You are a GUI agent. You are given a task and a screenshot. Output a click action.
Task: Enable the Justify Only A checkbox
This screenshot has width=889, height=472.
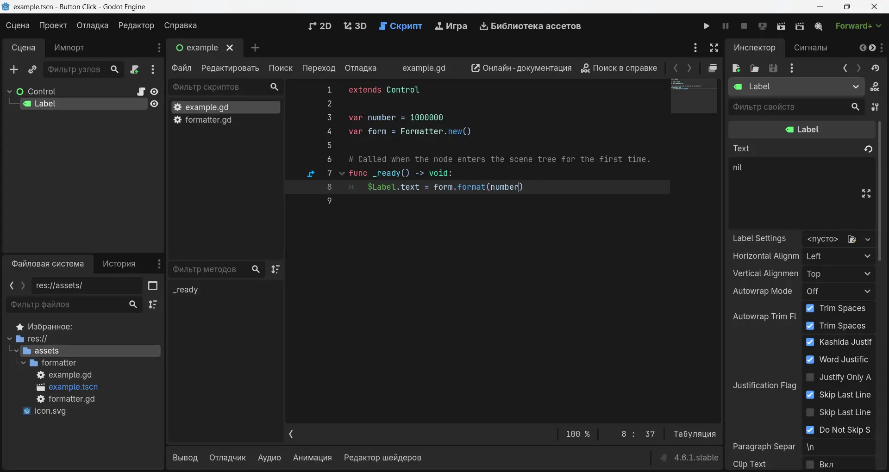point(810,377)
